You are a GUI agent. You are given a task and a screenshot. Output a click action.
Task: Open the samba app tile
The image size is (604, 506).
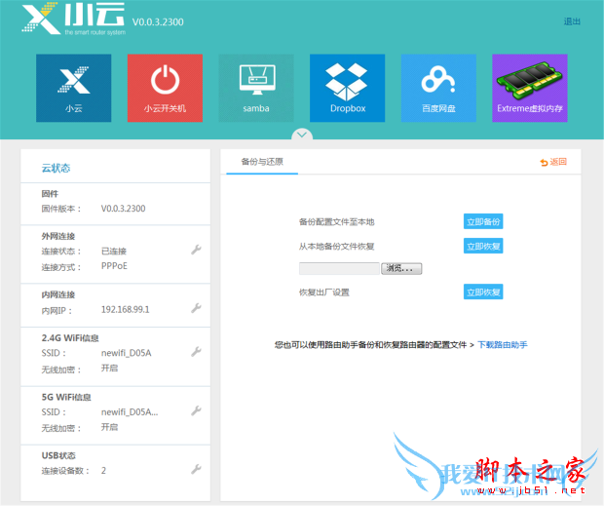pos(256,89)
